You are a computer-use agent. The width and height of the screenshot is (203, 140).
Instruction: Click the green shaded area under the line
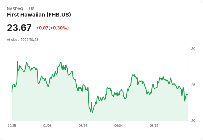(x=110, y=110)
